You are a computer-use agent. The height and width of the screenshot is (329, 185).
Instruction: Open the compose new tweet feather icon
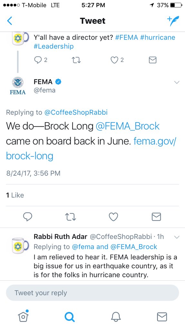click(x=173, y=21)
